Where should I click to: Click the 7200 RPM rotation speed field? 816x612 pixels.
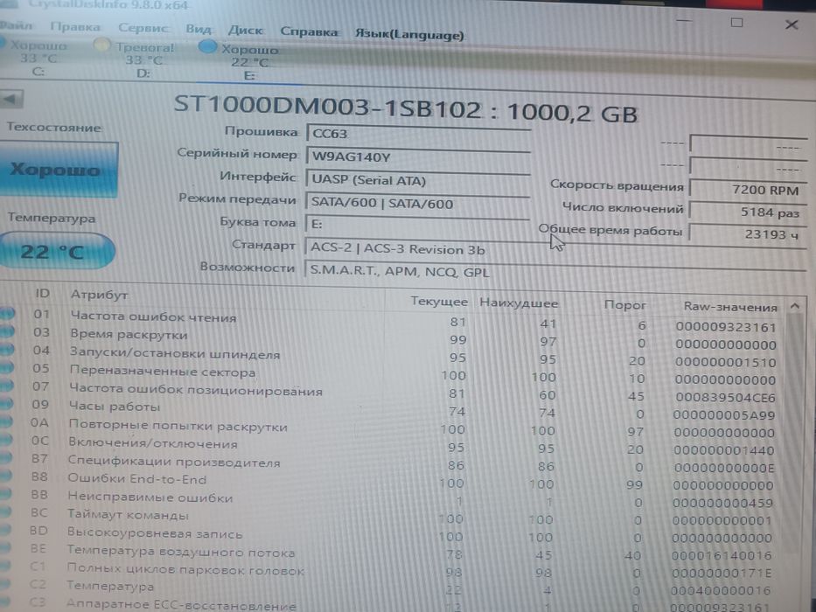click(x=748, y=190)
